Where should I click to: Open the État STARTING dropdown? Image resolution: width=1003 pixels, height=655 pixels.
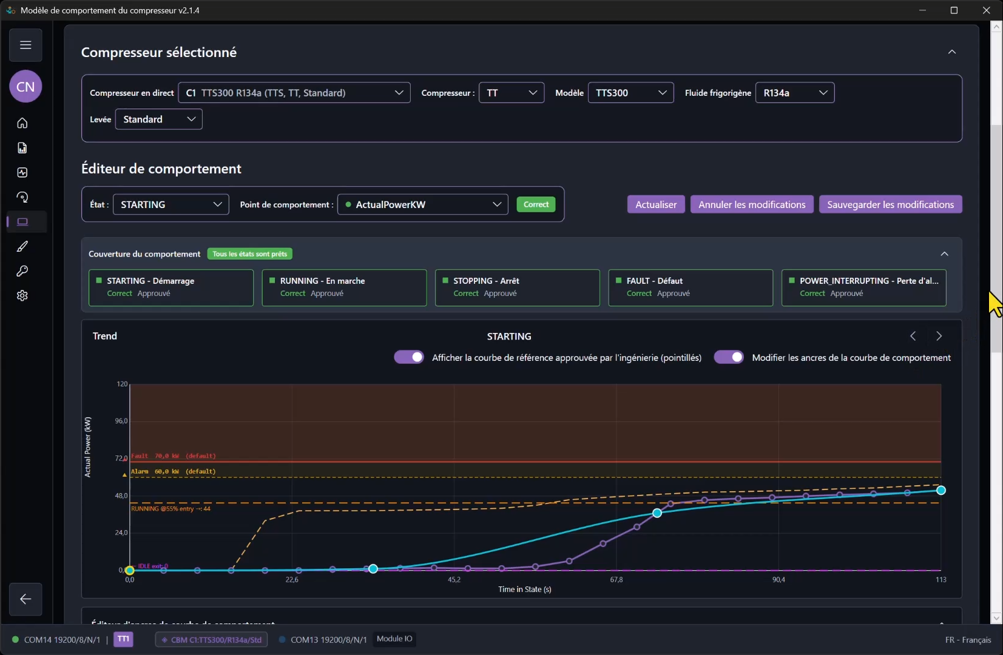tap(171, 204)
